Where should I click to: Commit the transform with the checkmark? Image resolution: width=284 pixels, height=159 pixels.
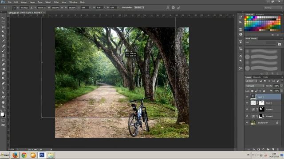pyautogui.click(x=178, y=8)
